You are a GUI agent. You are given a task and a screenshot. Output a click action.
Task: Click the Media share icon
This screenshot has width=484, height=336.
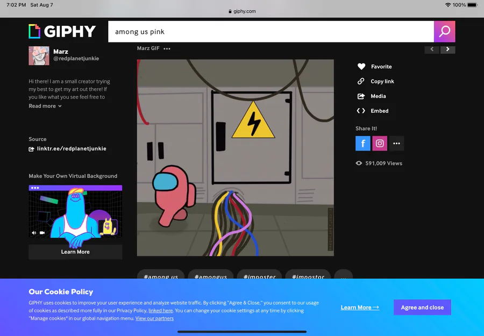pos(361,96)
